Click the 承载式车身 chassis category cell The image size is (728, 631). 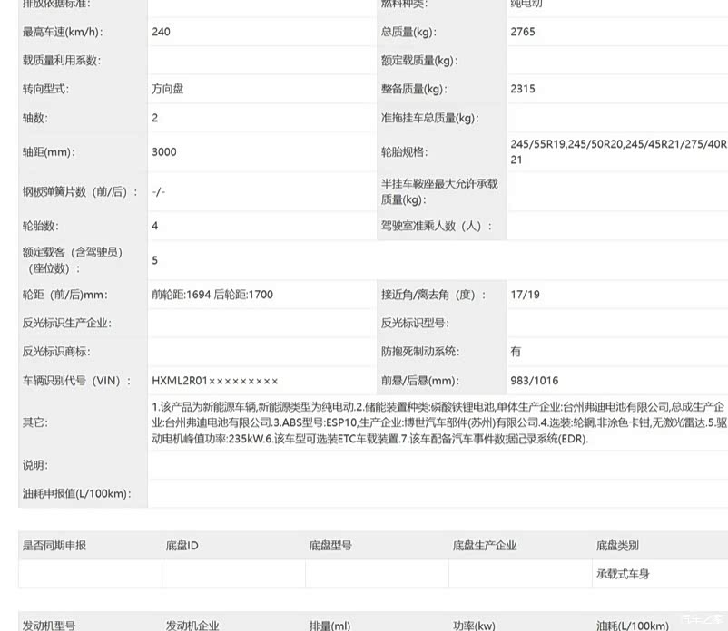tap(623, 574)
